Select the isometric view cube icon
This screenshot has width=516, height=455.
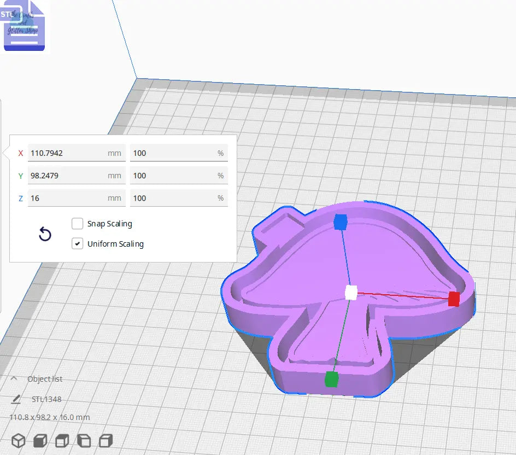18,440
